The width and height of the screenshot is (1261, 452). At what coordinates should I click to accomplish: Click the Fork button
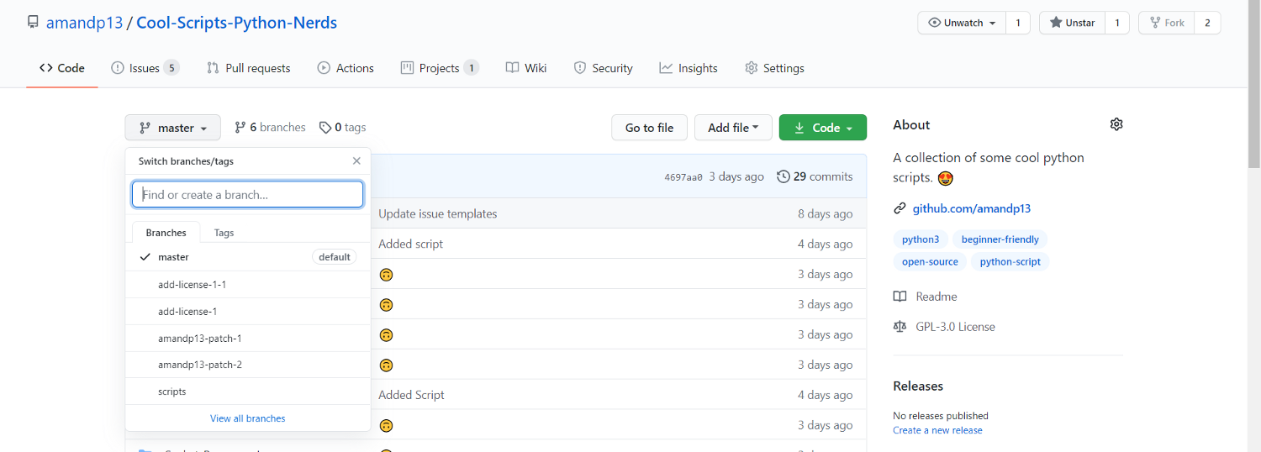click(x=1167, y=23)
